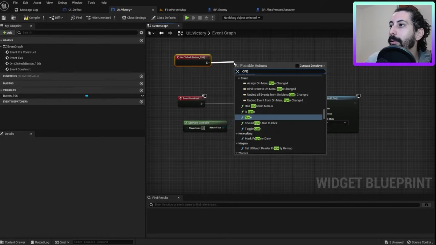The image size is (436, 245).
Task: Compile the blueprint
Action: (32, 17)
